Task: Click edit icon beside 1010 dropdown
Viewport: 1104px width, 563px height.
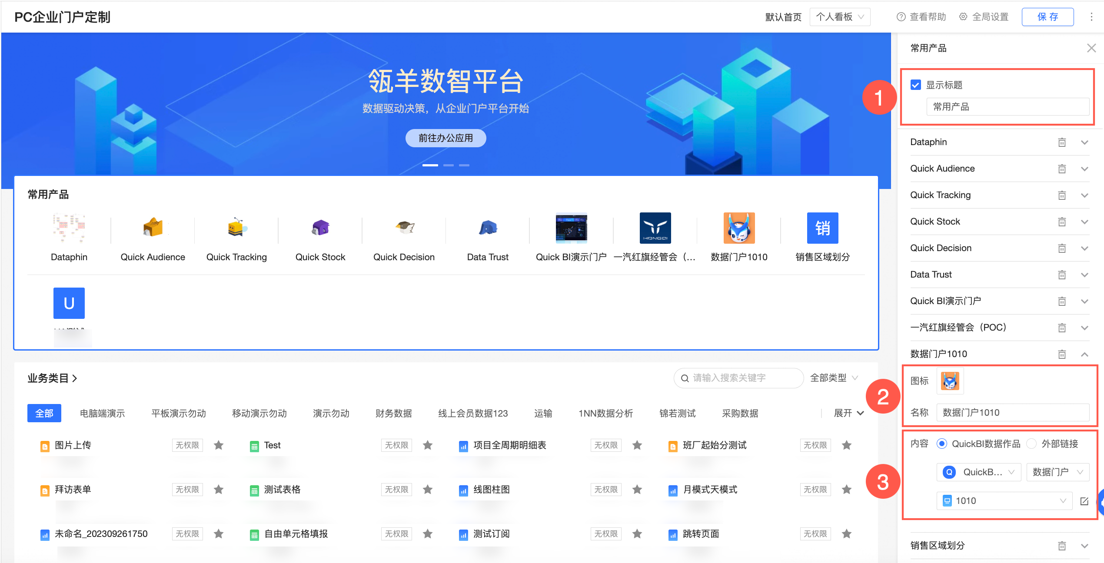Action: coord(1084,501)
